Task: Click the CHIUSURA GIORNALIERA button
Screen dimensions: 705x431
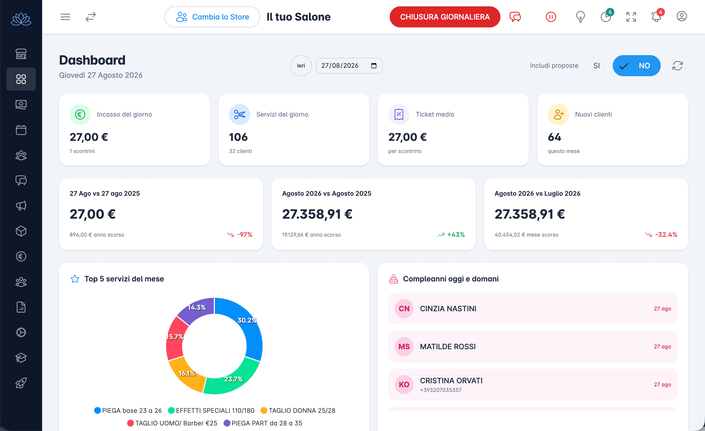Action: pos(445,17)
